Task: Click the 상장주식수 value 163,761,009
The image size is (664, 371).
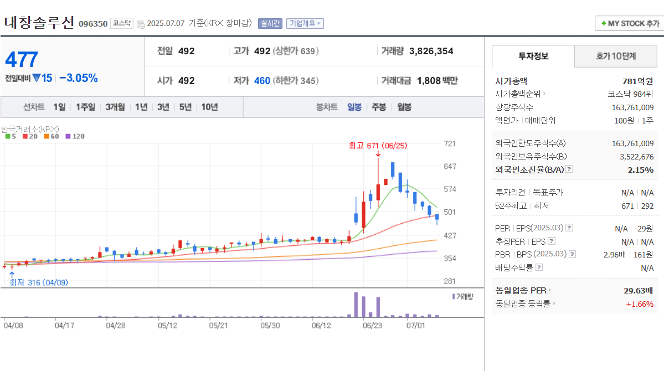Action: point(632,107)
